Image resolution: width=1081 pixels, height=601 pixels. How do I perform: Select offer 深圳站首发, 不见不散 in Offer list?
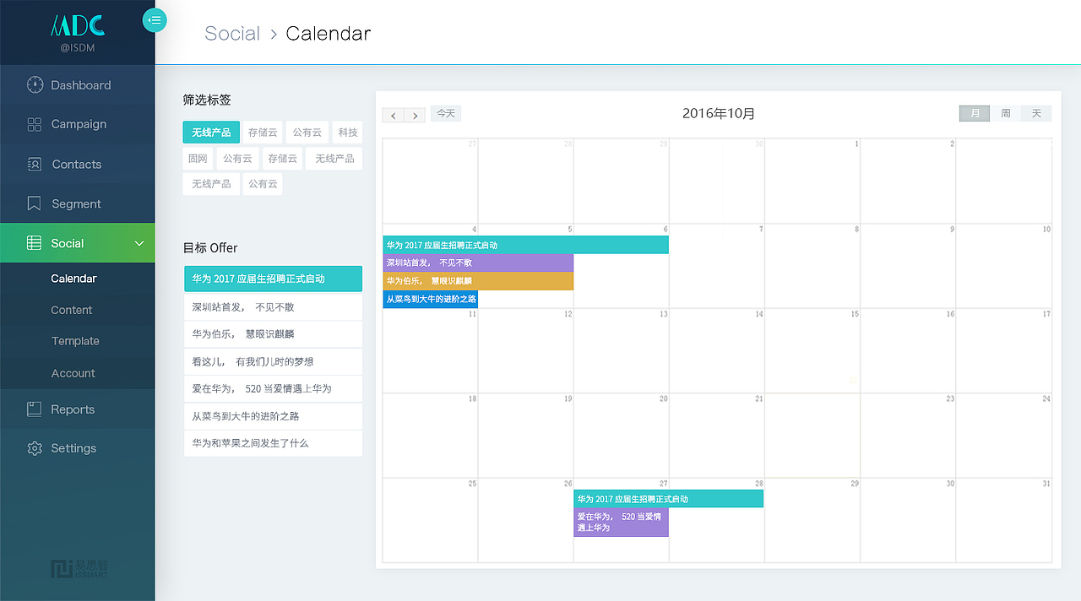click(274, 307)
